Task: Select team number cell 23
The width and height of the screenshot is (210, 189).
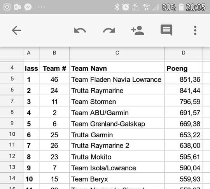Action: [54, 156]
